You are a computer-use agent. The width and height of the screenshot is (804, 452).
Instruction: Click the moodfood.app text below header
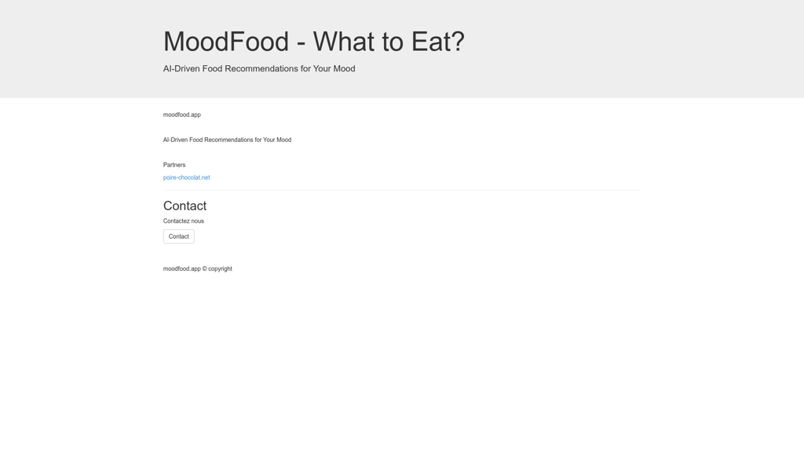181,115
